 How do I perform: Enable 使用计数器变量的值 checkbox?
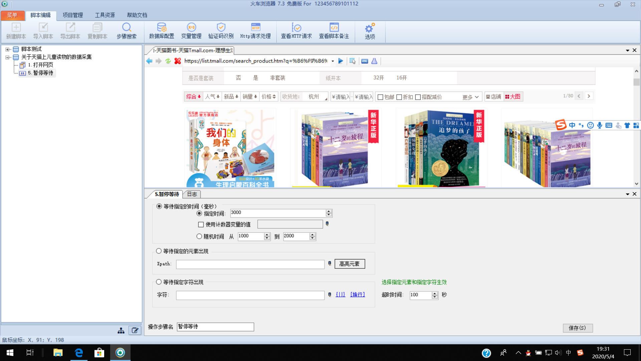tap(201, 225)
